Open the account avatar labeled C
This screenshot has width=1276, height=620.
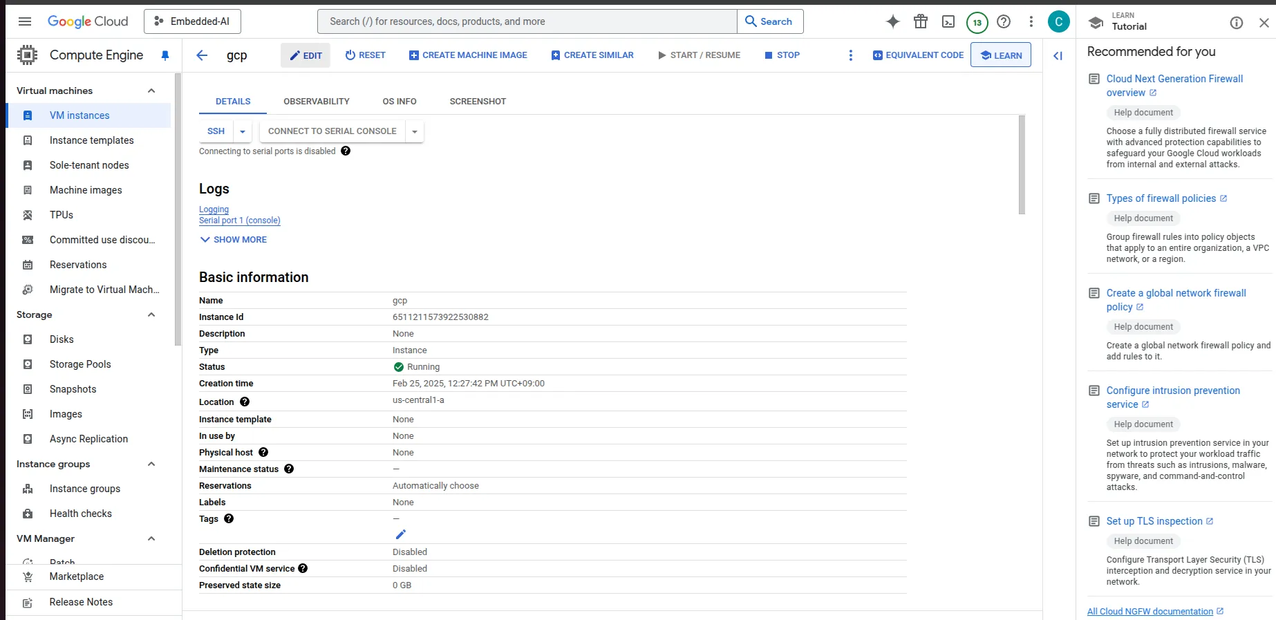point(1058,21)
